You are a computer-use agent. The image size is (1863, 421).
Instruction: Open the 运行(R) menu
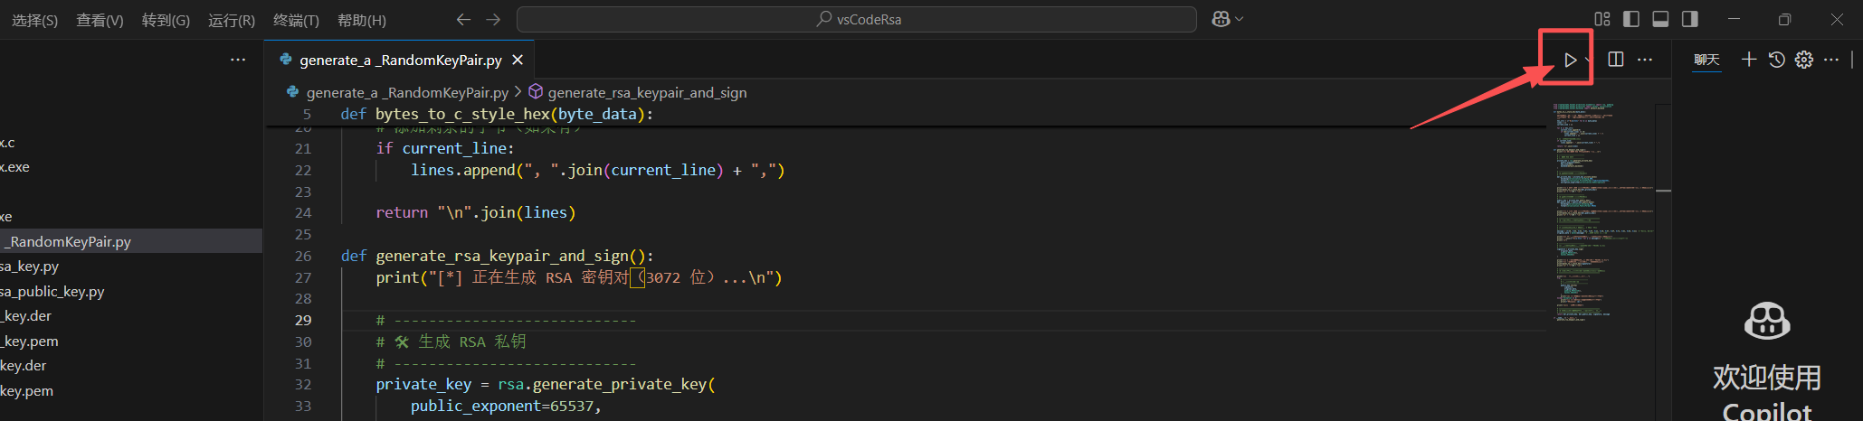(x=232, y=20)
